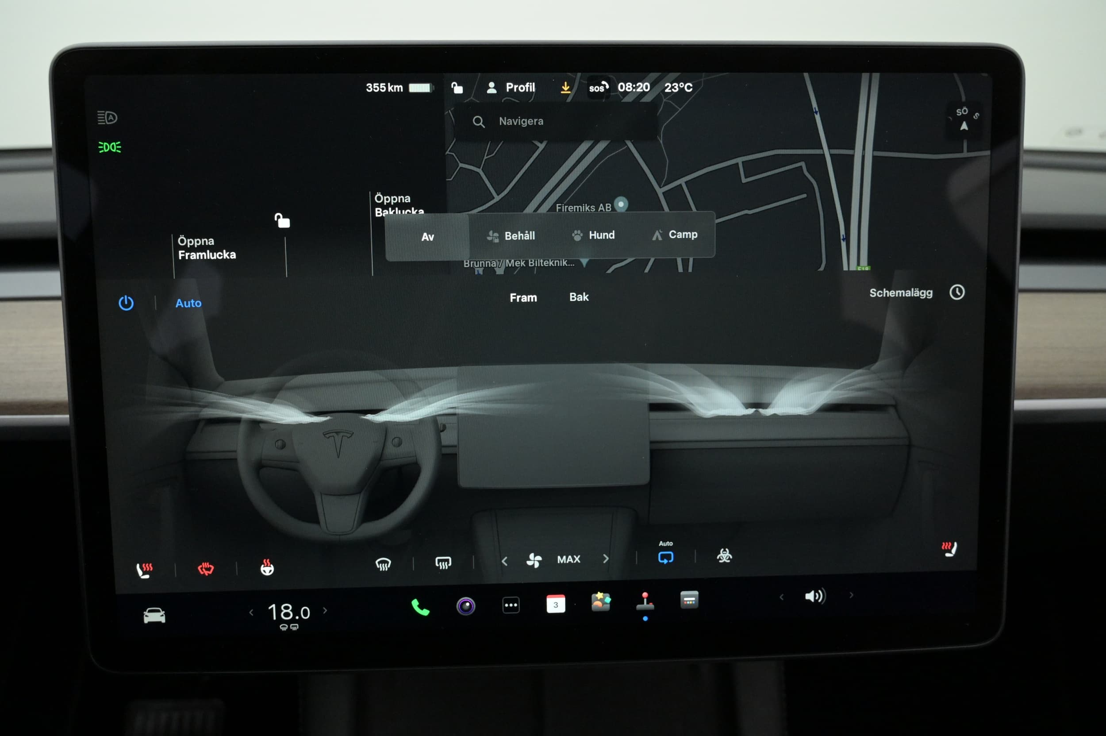Open the Firemiks AB map pin

621,204
